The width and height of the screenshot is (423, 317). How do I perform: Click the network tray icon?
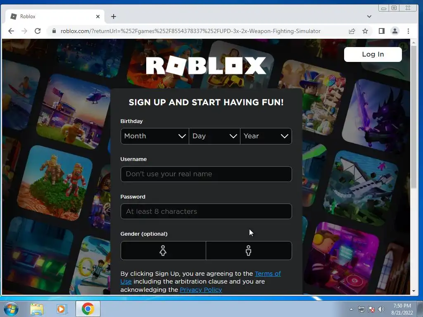pos(361,309)
